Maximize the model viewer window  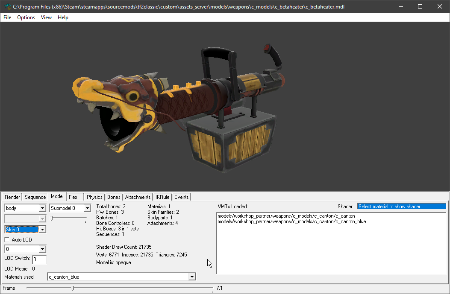click(420, 6)
